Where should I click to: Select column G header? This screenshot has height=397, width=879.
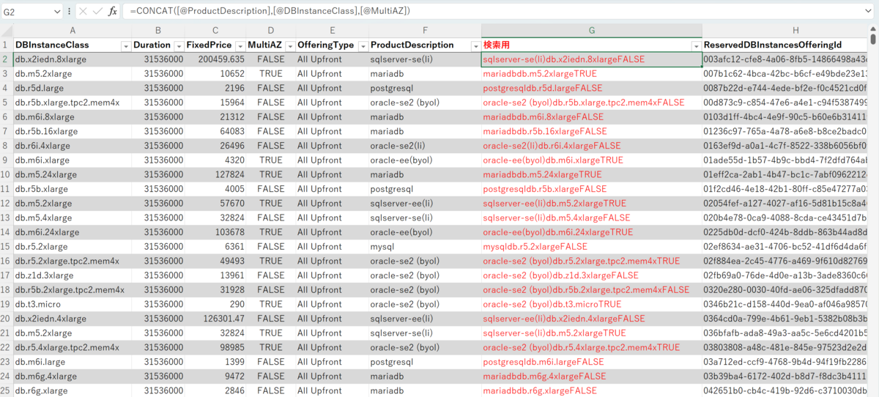point(591,30)
